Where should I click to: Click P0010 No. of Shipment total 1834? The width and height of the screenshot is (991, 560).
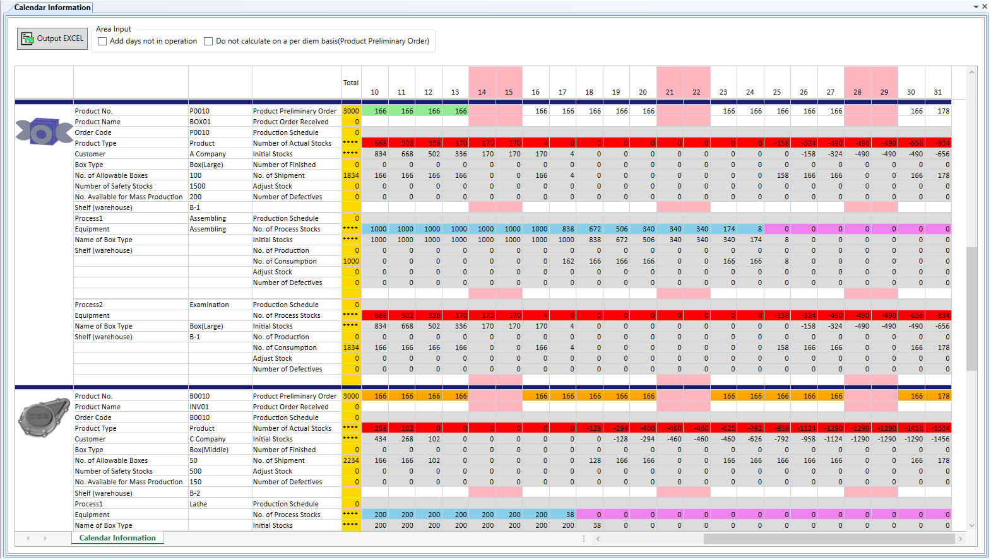(351, 175)
